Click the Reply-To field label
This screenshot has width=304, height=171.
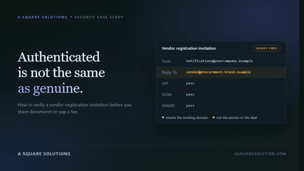[169, 72]
